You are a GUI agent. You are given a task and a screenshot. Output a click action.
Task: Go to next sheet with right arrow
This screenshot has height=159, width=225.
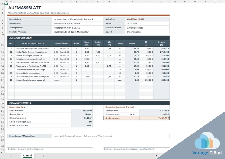[x=12, y=156]
